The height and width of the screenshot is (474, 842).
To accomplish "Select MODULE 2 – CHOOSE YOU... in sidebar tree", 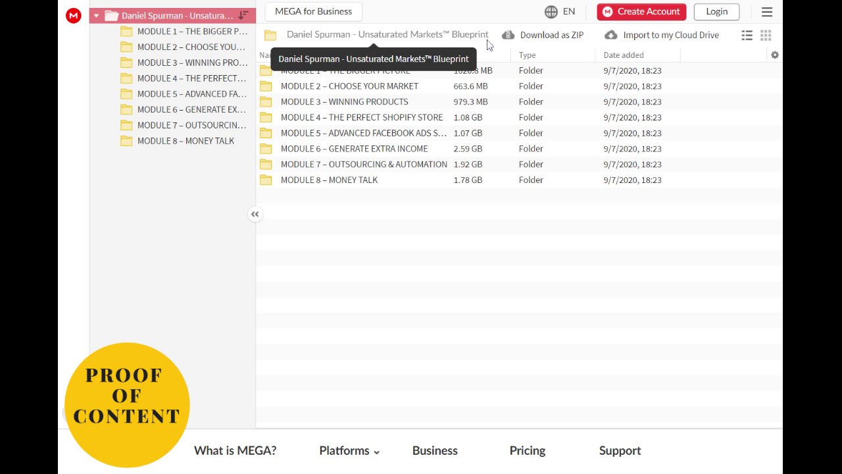I will (x=191, y=47).
